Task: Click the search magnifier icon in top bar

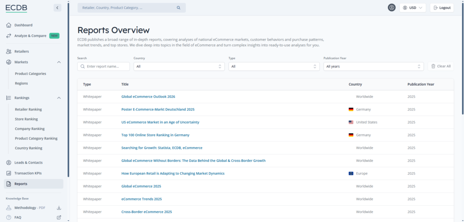Action: coord(179,8)
